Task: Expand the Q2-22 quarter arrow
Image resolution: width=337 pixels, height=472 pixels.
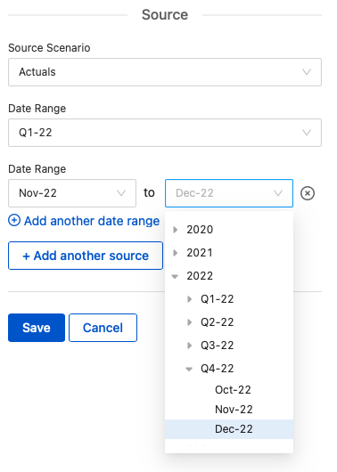Action: [x=189, y=322]
